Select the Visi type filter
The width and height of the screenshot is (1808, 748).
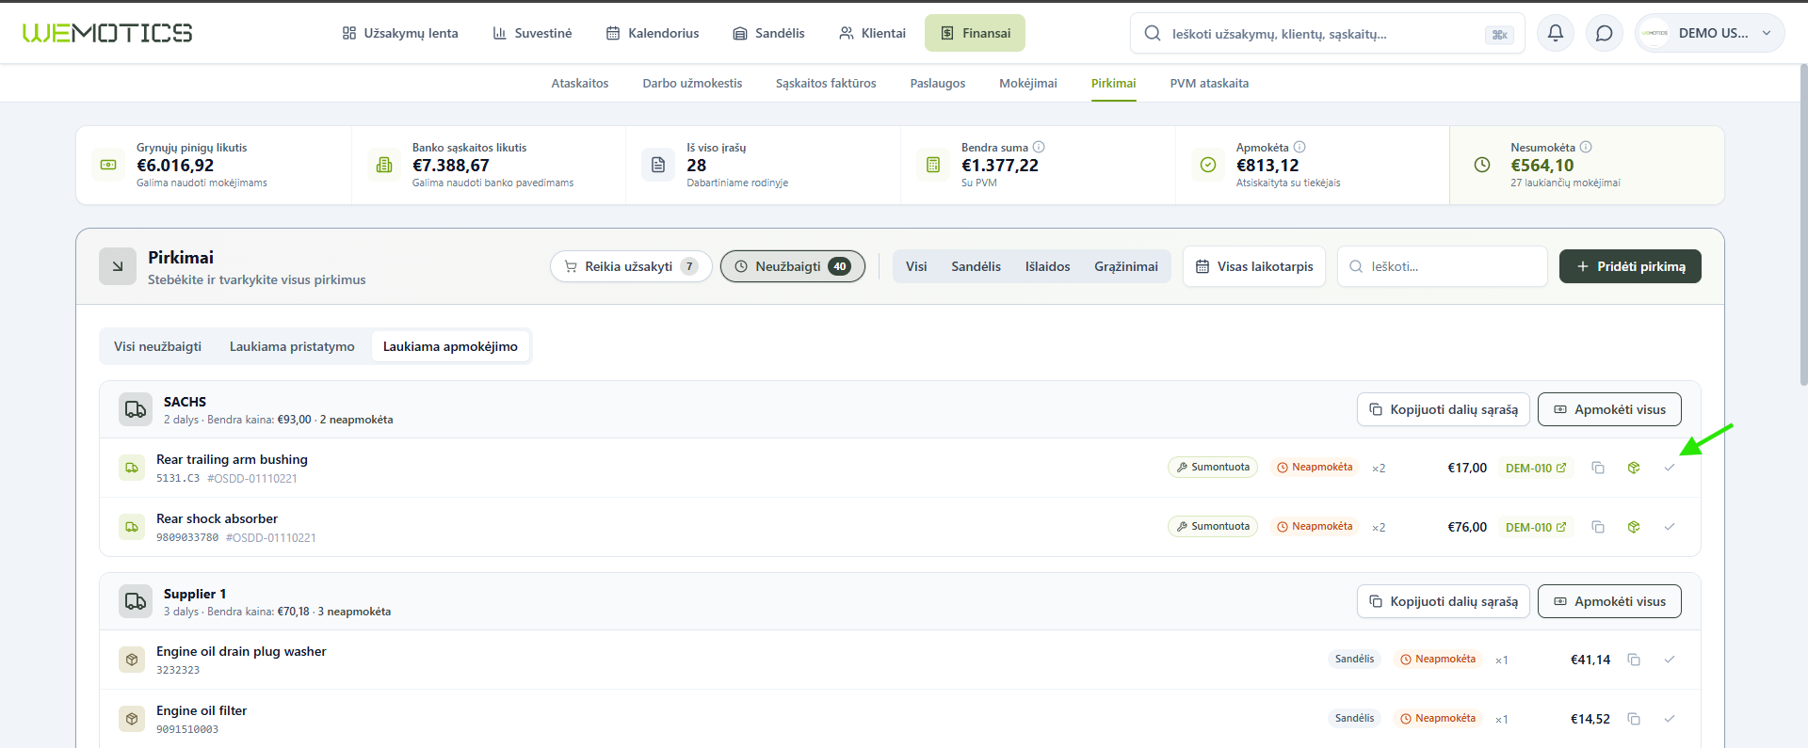[x=916, y=266]
